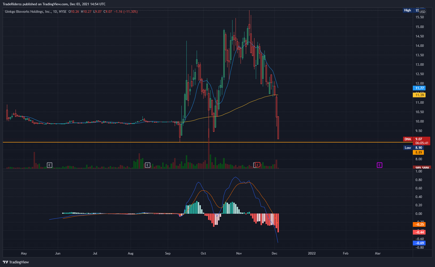Click the 12.50 tick on price scale
Image resolution: width=435 pixels, height=267 pixels.
tap(420, 74)
